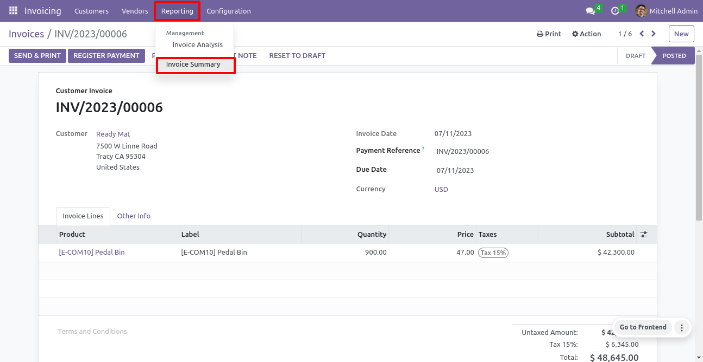The image size is (703, 362).
Task: Sort by the Price column header
Action: pos(432,235)
